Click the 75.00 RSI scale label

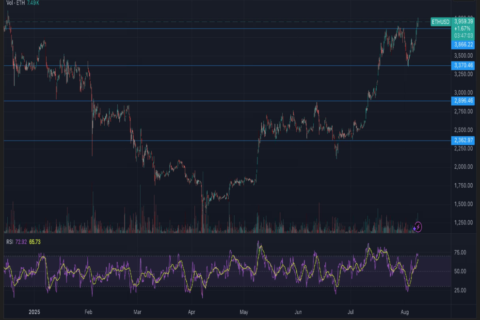click(x=461, y=253)
